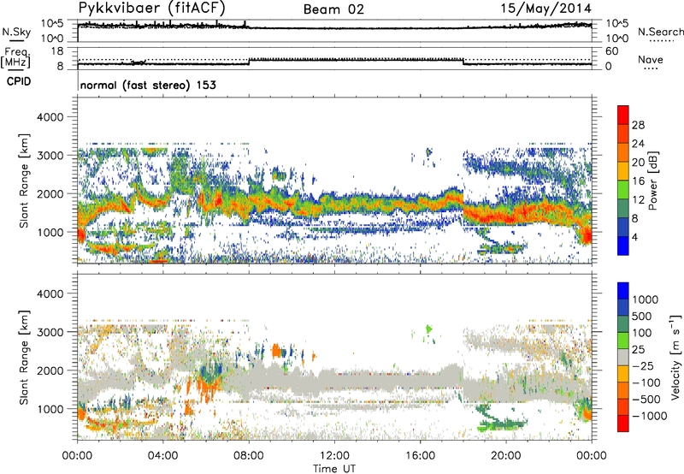
Task: Click the red bottom of the velocity color bar
Action: (x=623, y=424)
